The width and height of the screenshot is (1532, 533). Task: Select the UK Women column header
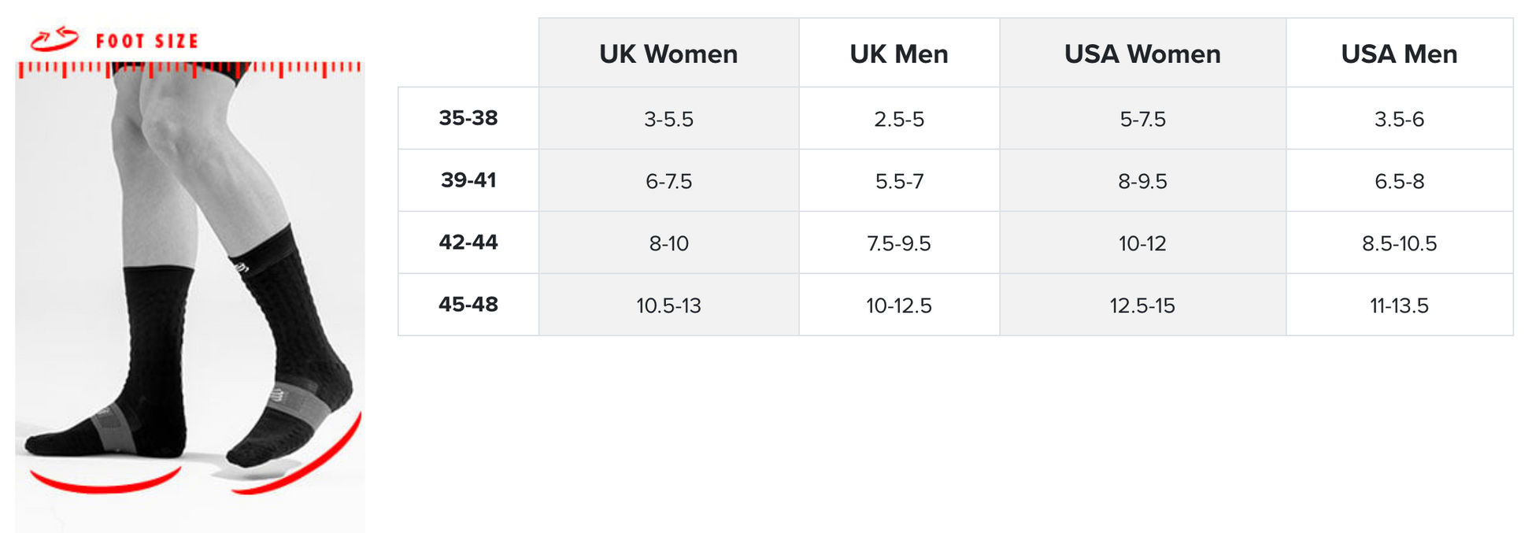[x=668, y=54]
